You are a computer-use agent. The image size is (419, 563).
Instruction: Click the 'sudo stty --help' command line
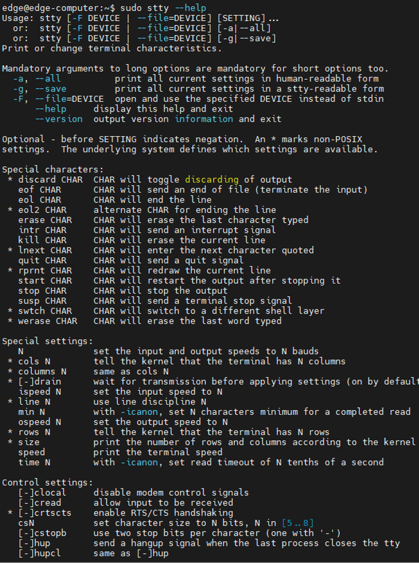(x=163, y=8)
